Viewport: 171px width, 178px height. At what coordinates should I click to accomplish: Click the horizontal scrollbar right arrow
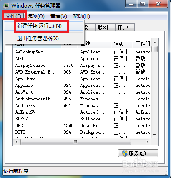[x=148, y=142]
